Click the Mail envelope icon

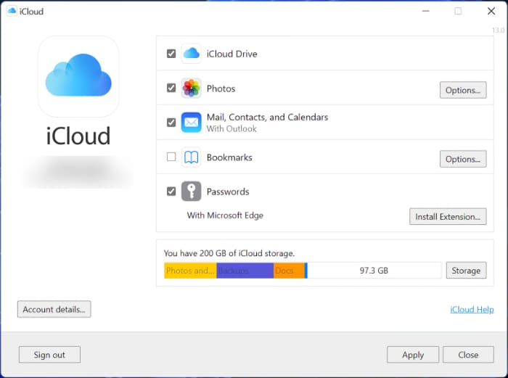(191, 123)
